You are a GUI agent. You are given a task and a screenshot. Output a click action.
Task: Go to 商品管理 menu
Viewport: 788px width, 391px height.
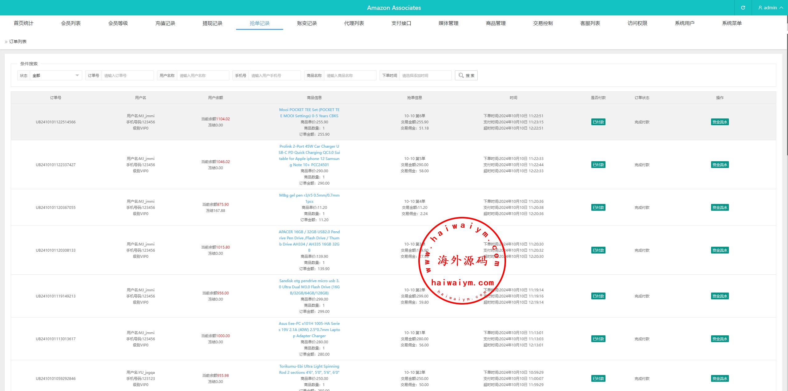point(496,23)
